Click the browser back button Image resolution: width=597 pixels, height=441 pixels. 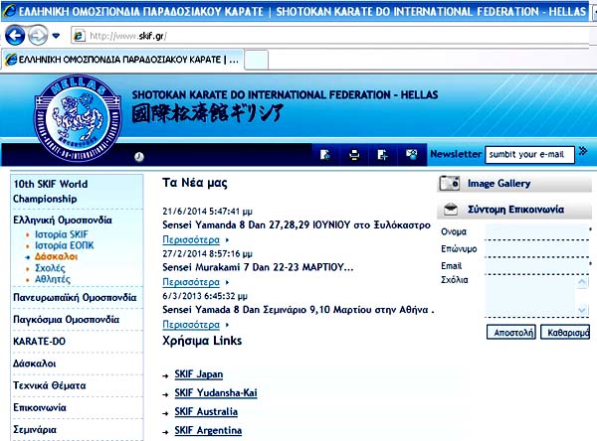14,35
